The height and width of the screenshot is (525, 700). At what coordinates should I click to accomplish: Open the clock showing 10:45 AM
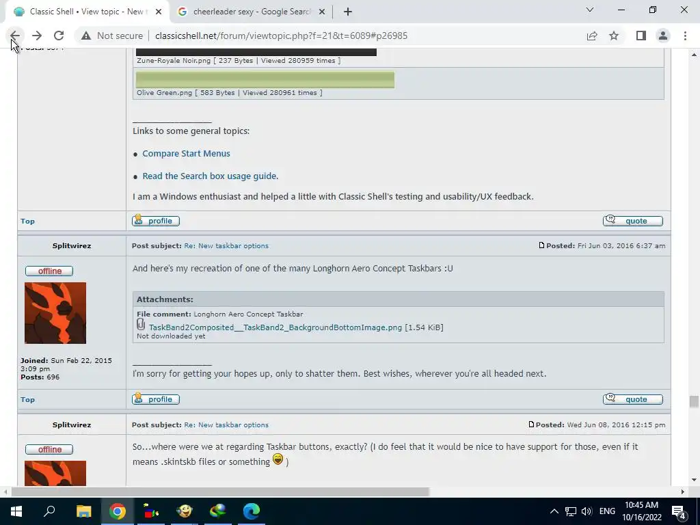[x=641, y=511]
